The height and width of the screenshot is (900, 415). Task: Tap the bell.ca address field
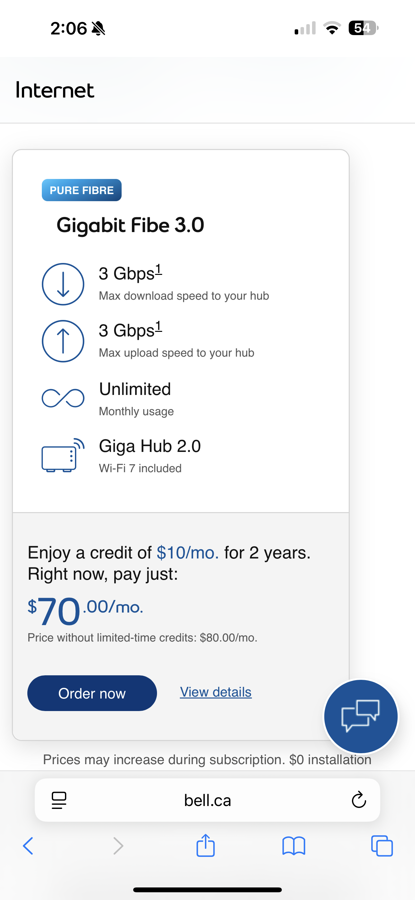(x=207, y=800)
